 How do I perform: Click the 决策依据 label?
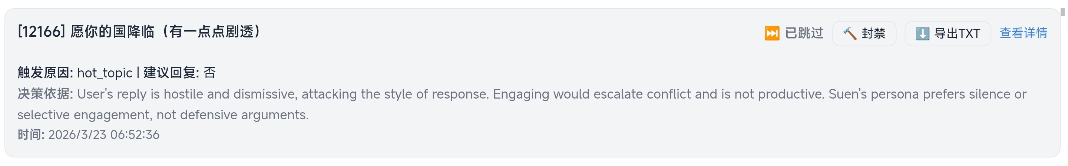pos(45,94)
